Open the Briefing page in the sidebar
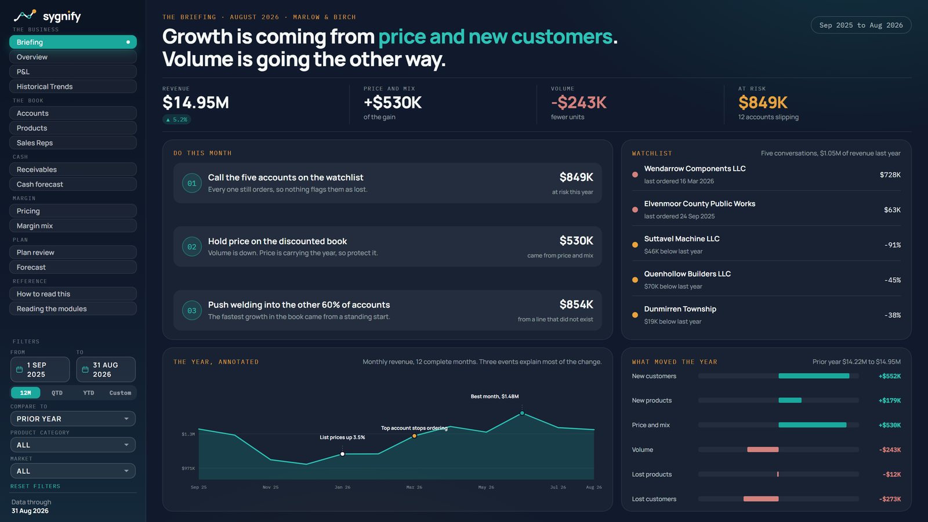The height and width of the screenshot is (522, 928). tap(73, 42)
